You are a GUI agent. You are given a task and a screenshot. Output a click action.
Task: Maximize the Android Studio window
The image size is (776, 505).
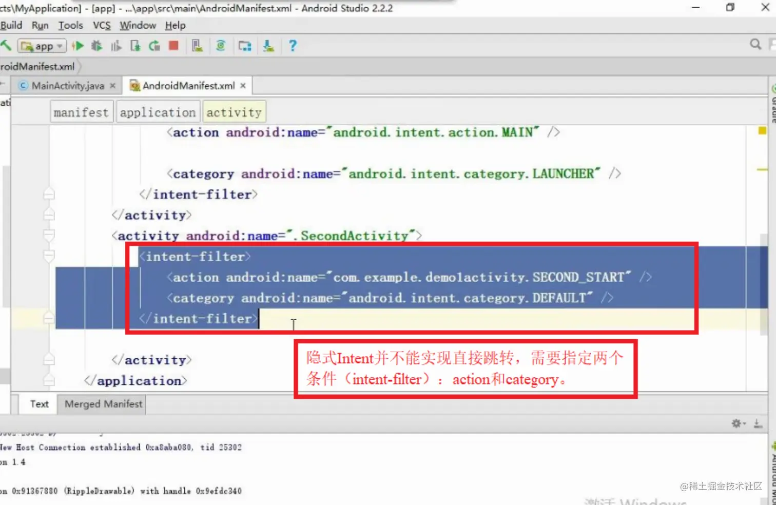pos(730,7)
